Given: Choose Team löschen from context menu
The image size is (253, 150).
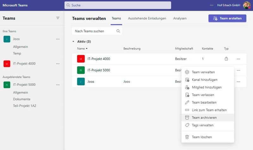Looking at the screenshot, I should point(208,137).
